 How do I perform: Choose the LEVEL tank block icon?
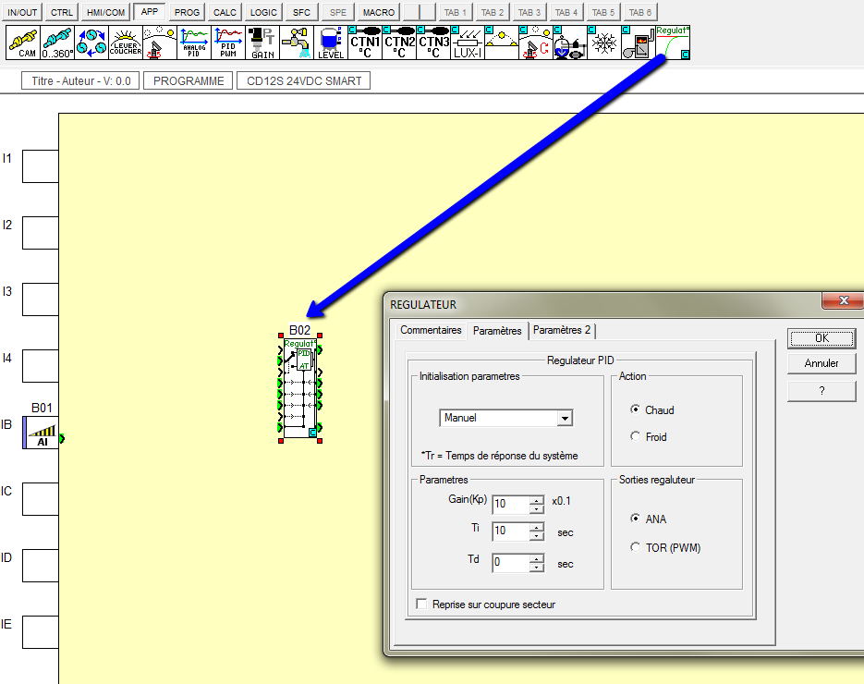[331, 43]
